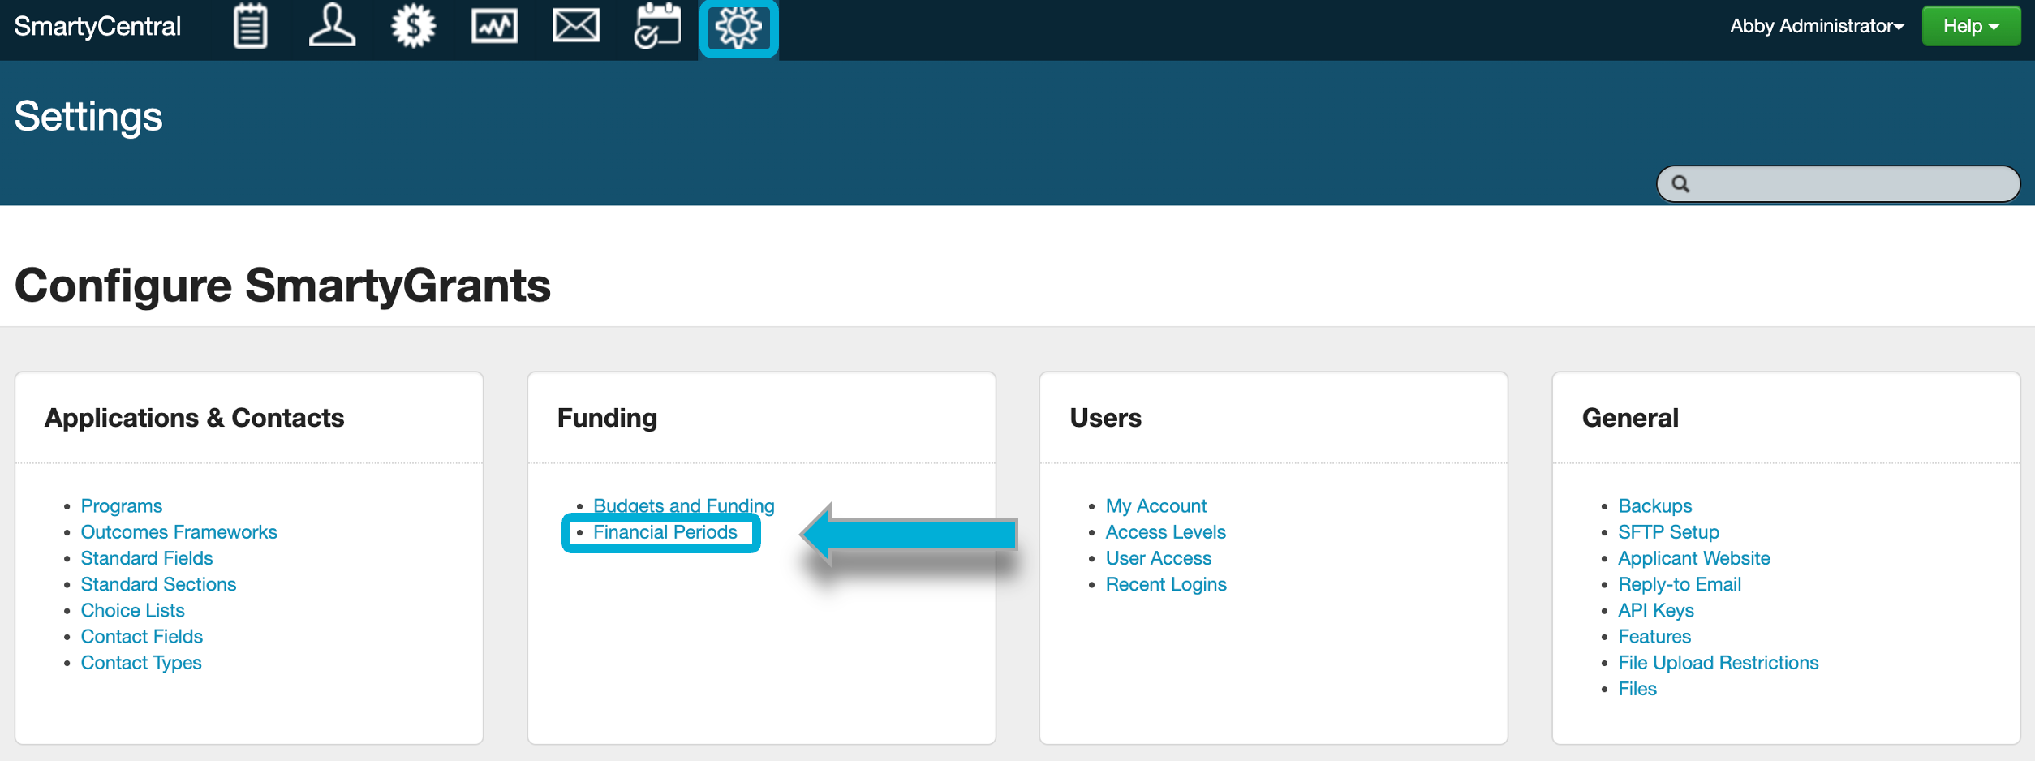Open the Files link under General

(1637, 689)
